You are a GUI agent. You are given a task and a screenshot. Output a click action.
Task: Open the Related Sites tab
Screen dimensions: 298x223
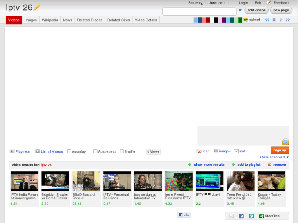pos(118,20)
